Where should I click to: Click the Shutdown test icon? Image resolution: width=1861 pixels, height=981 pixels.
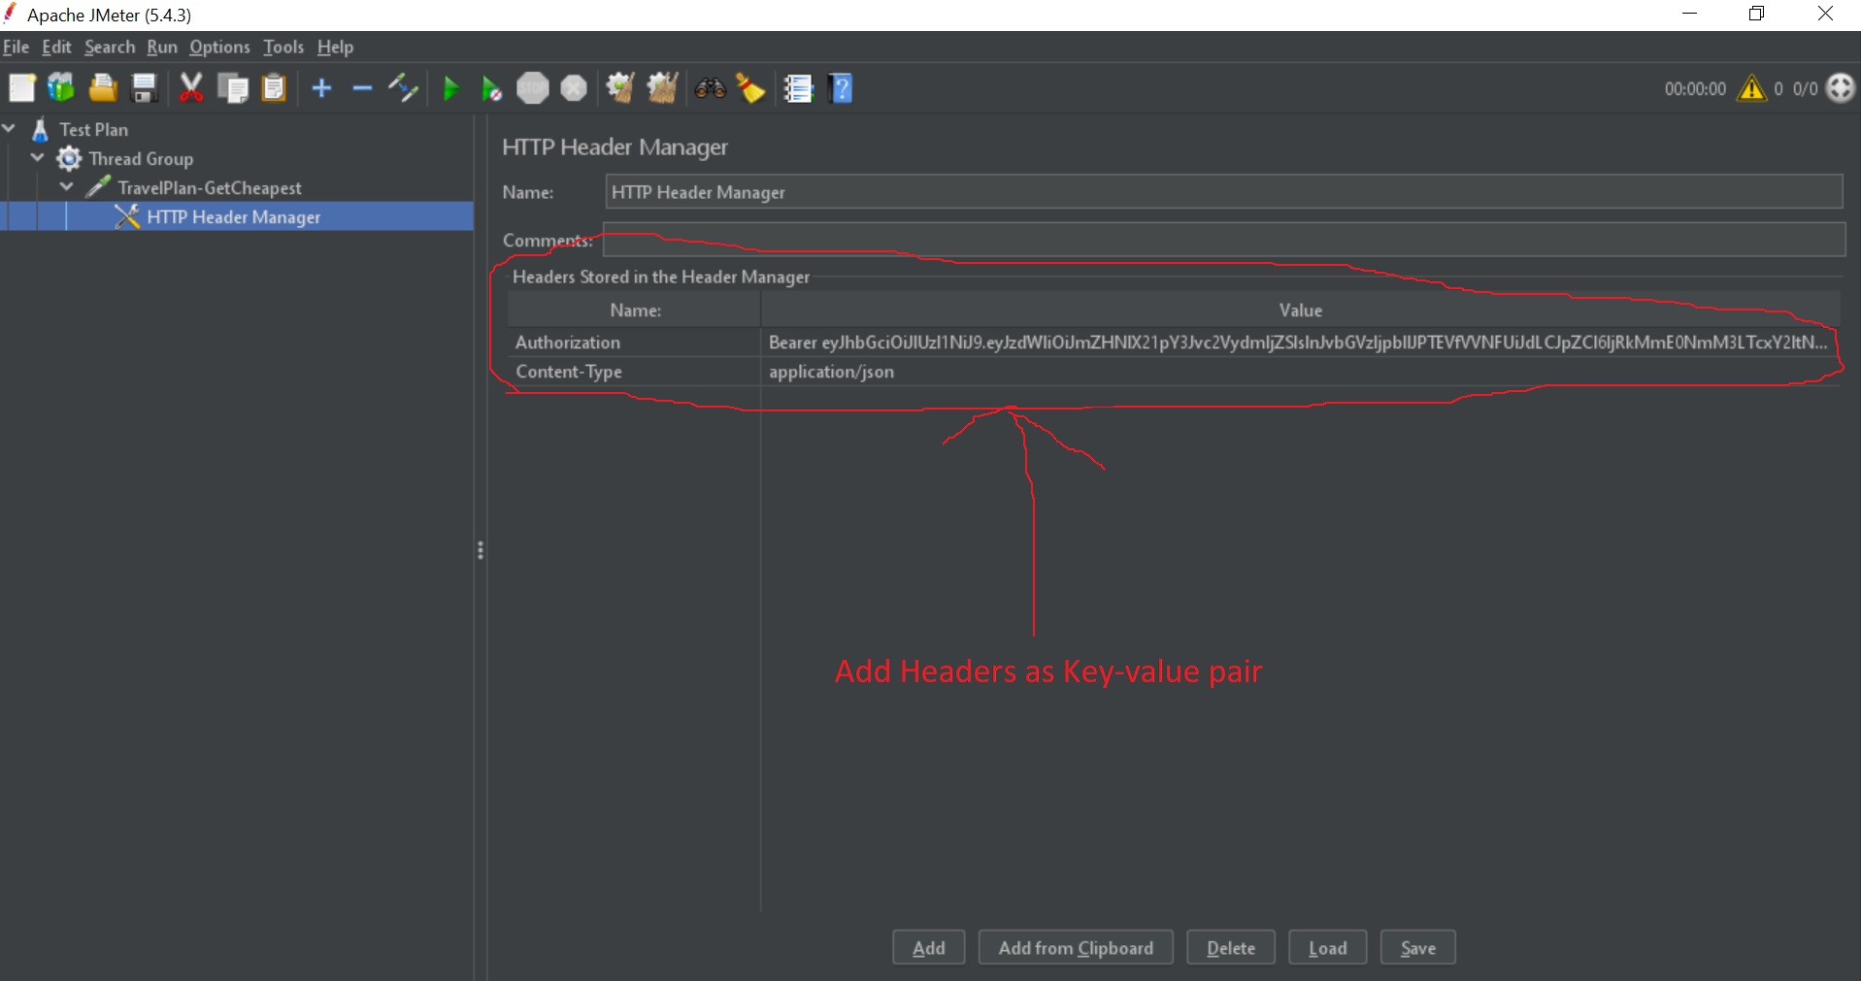tap(574, 88)
